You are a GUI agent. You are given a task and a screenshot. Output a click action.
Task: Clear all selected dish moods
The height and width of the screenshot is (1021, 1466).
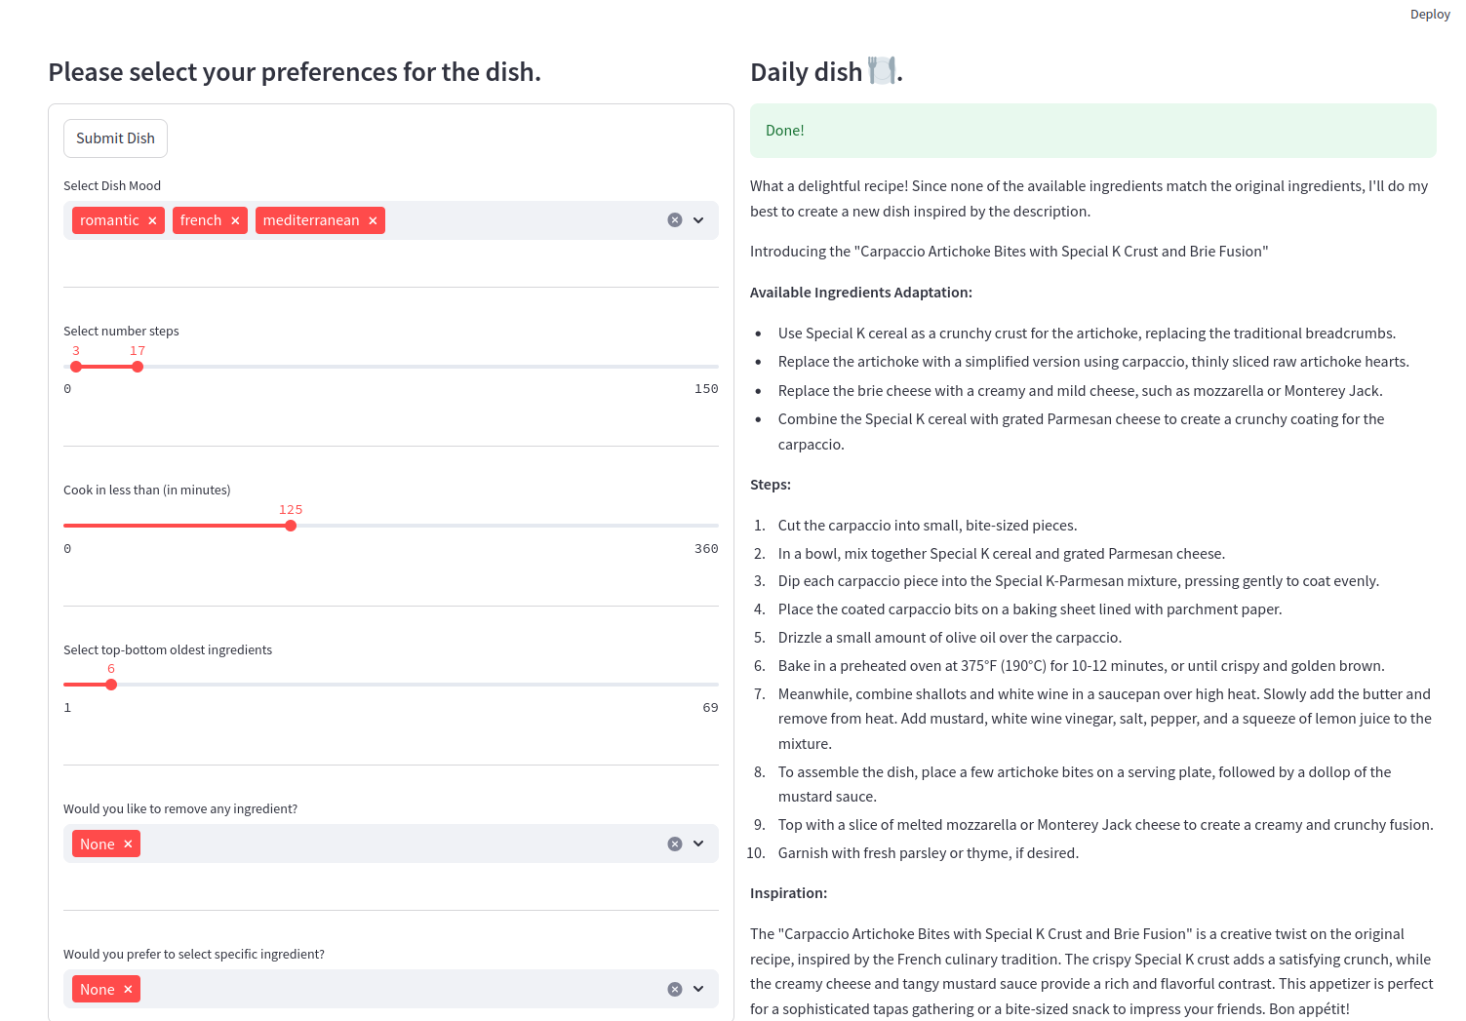click(675, 220)
